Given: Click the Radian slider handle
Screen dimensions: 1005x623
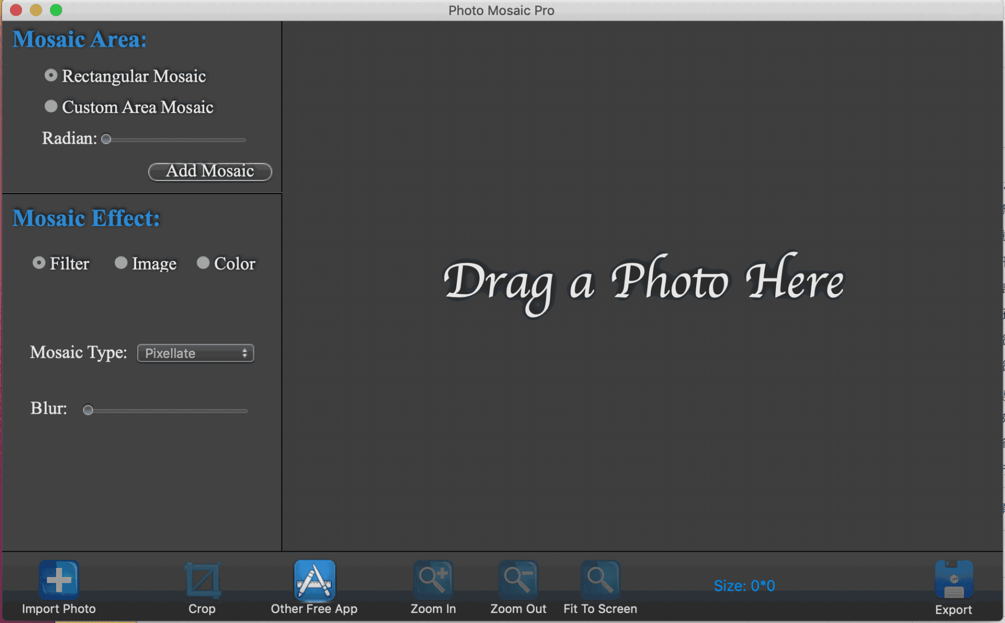Looking at the screenshot, I should click(106, 139).
